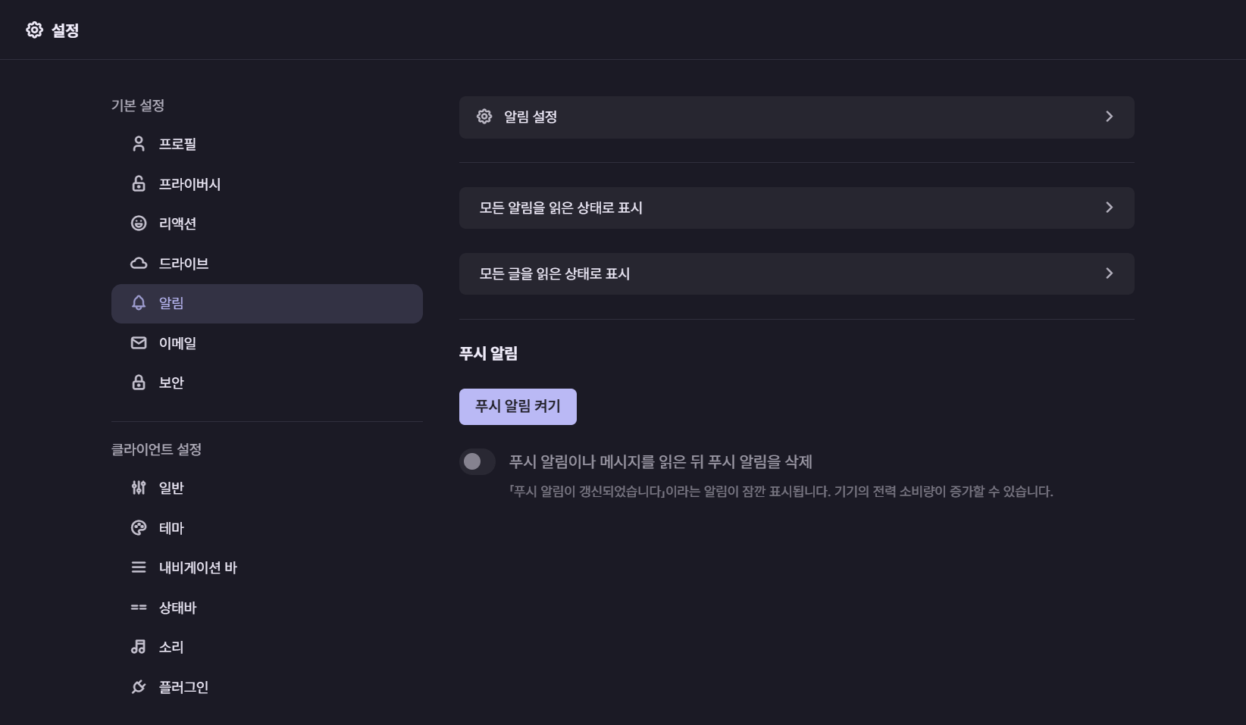1246x725 pixels.
Task: Expand 모든 알림을 읽은 상태로 표시 row
Action: point(796,207)
